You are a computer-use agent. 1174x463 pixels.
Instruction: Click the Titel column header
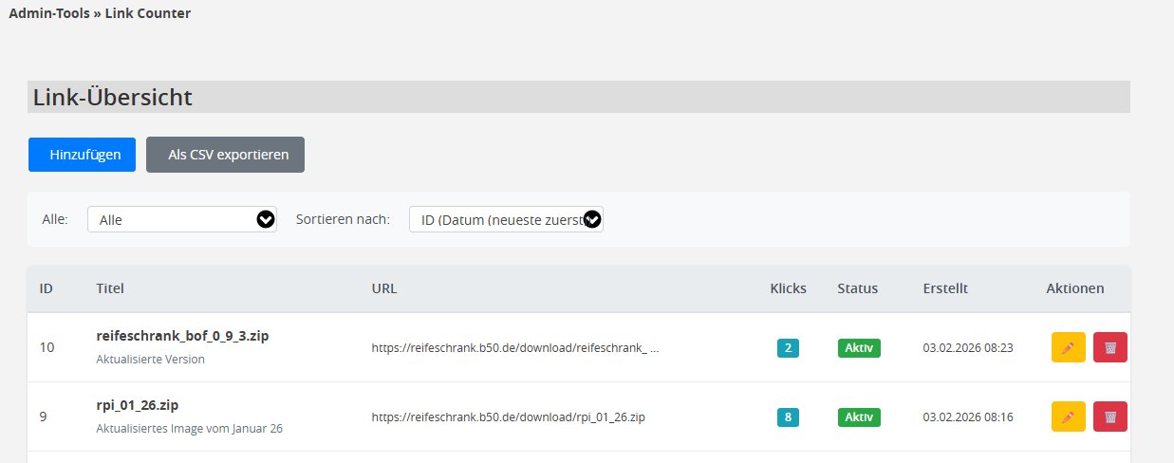click(110, 288)
